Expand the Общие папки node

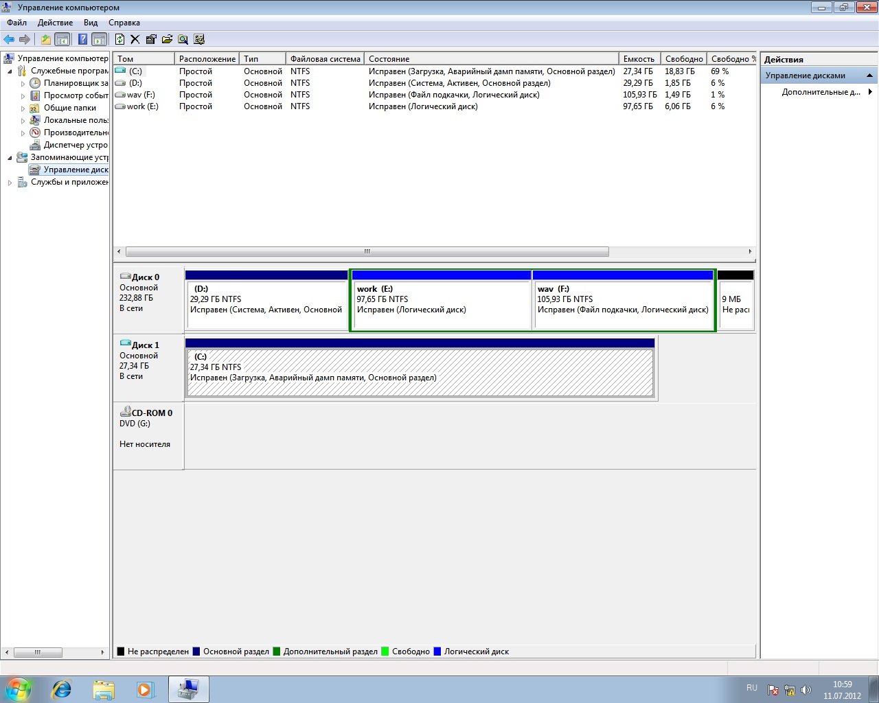click(x=23, y=108)
